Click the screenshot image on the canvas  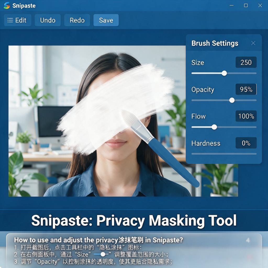tap(123, 121)
